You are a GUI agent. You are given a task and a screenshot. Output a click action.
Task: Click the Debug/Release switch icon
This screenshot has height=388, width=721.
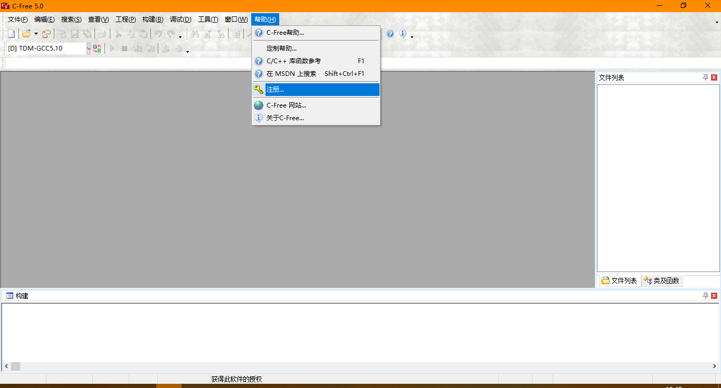pyautogui.click(x=97, y=48)
